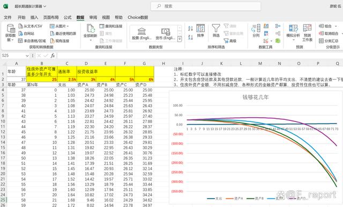
Task: Click the 分类汇总 (Subtotal) button
Action: pyautogui.click(x=329, y=41)
